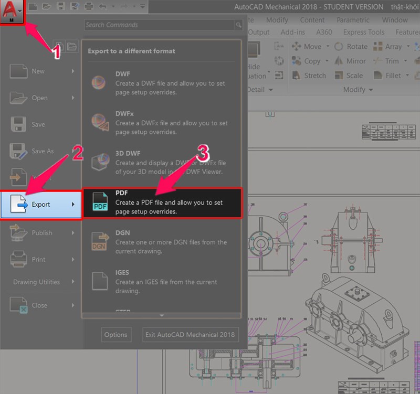Select the Trim tool
Image resolution: width=420 pixels, height=394 pixels.
click(x=391, y=61)
